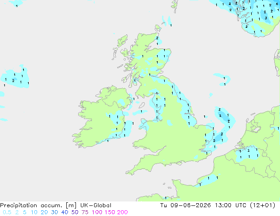The width and height of the screenshot is (280, 216).
Task: Select the 5 legend value
Action: point(25,212)
